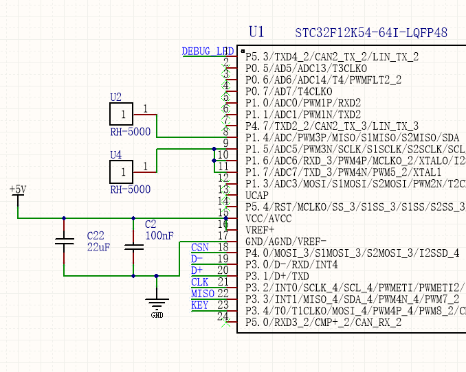Click the UCAP pin name
The image size is (466, 372).
tap(257, 196)
